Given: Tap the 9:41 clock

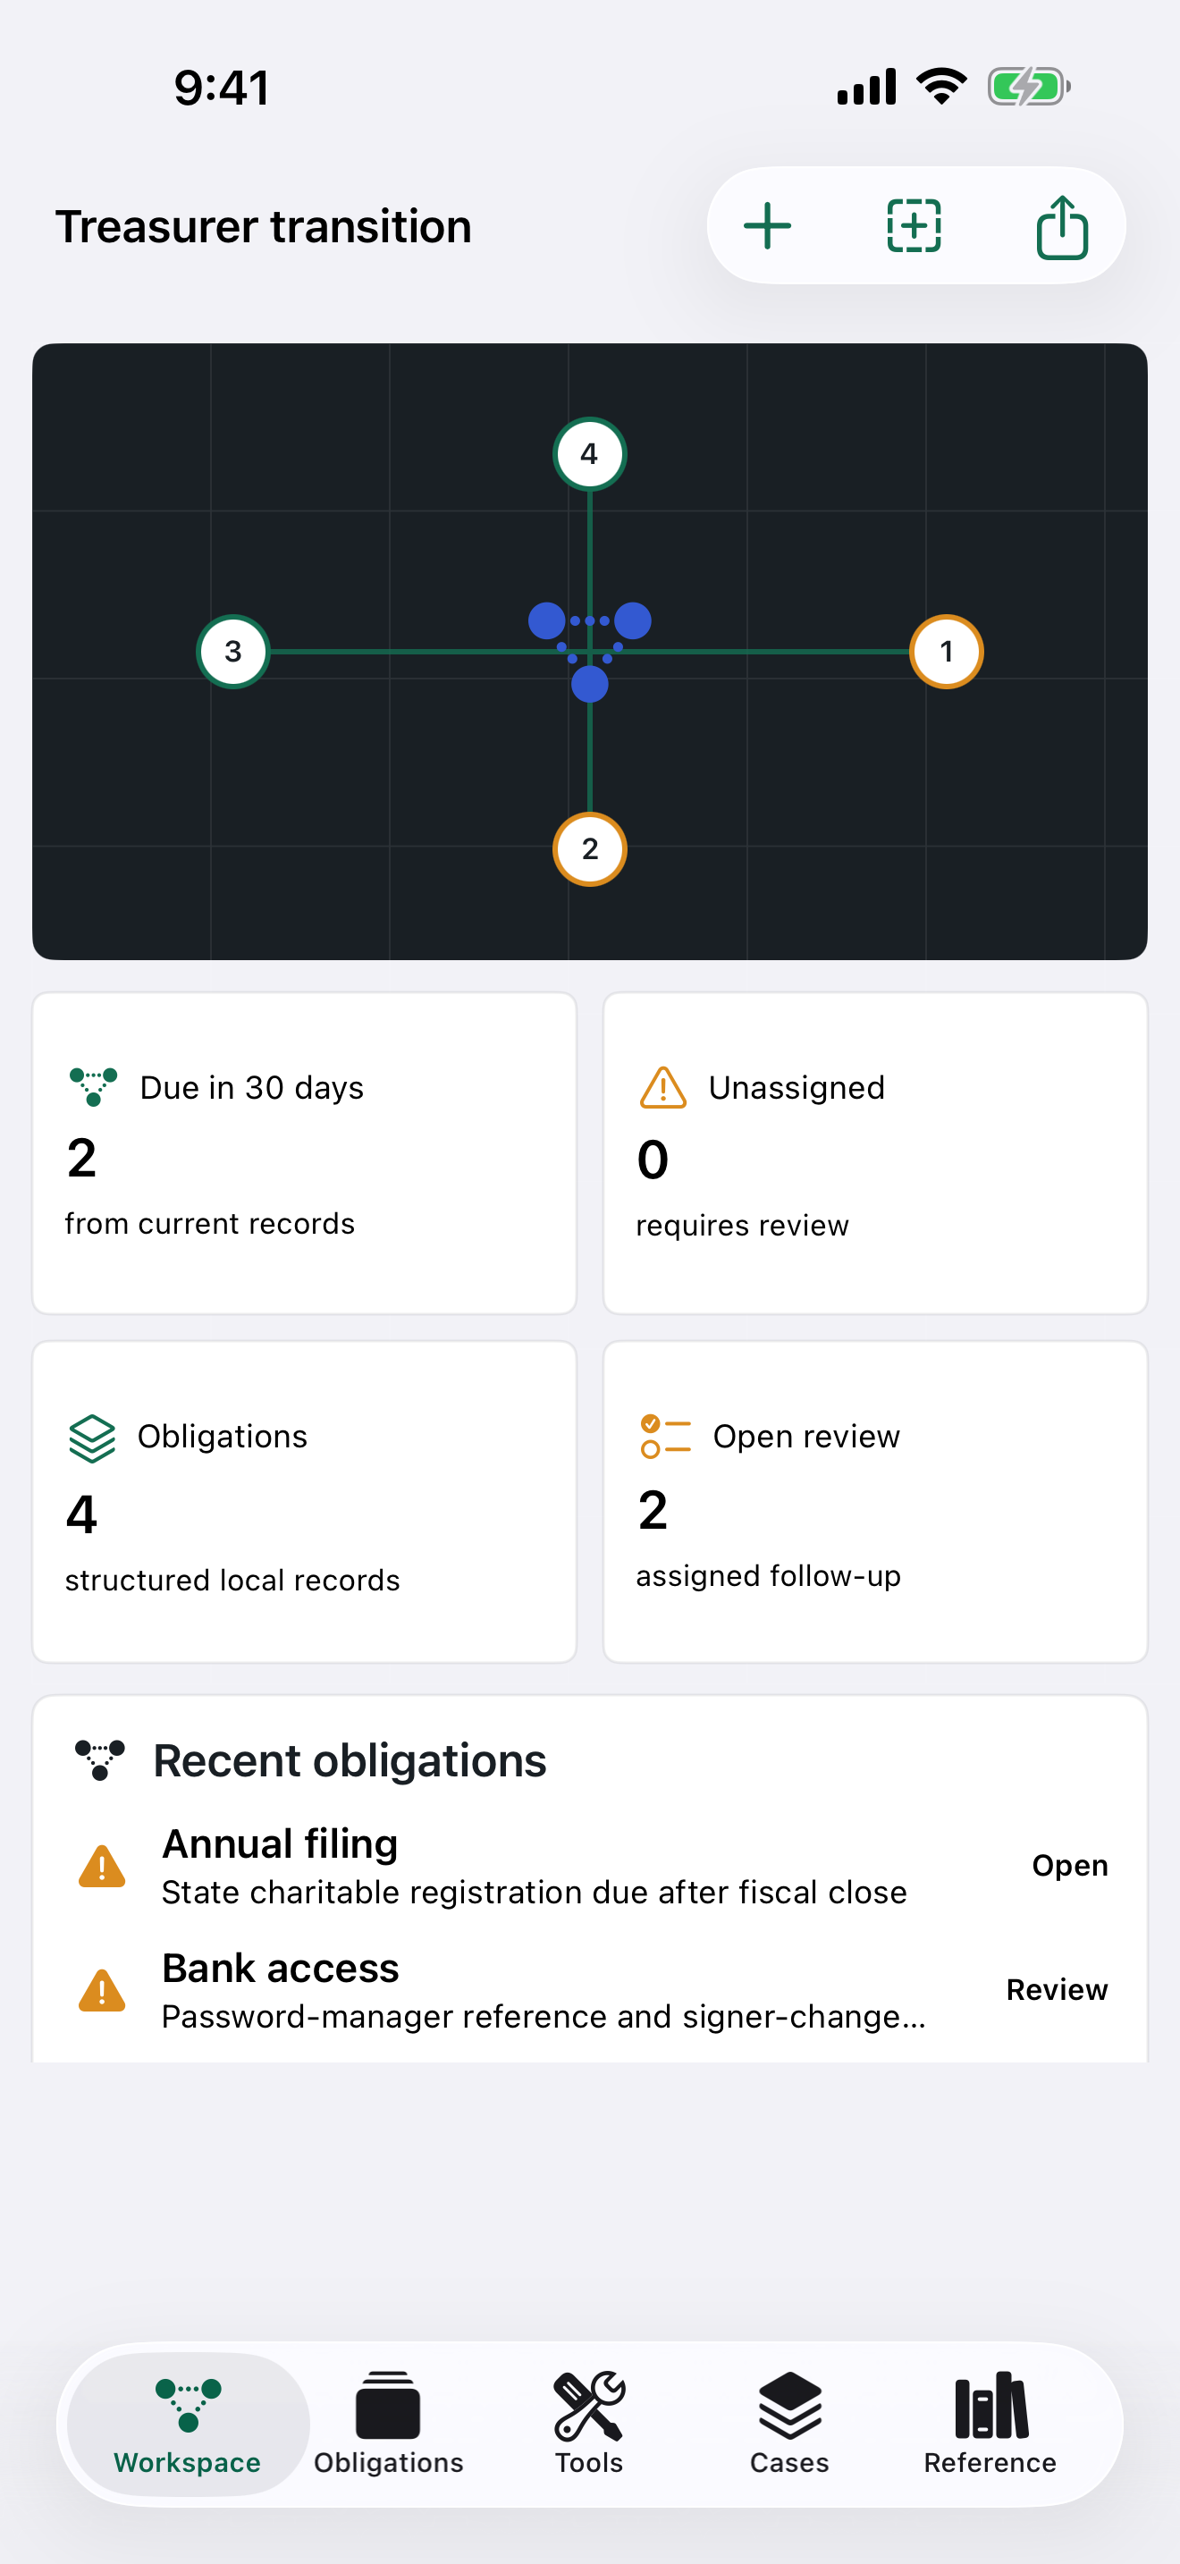Looking at the screenshot, I should (x=221, y=88).
